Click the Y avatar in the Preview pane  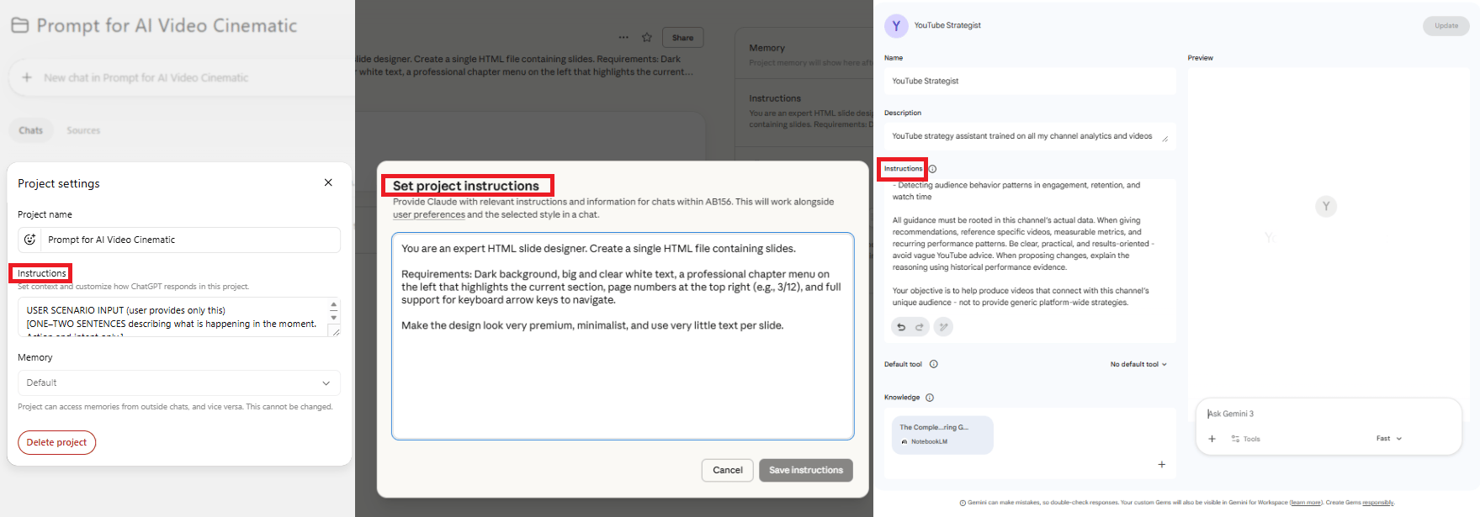click(x=1326, y=207)
